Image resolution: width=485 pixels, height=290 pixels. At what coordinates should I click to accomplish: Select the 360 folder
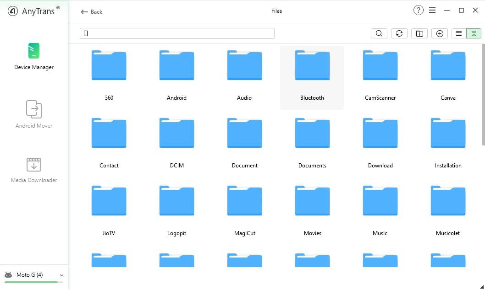click(x=109, y=75)
